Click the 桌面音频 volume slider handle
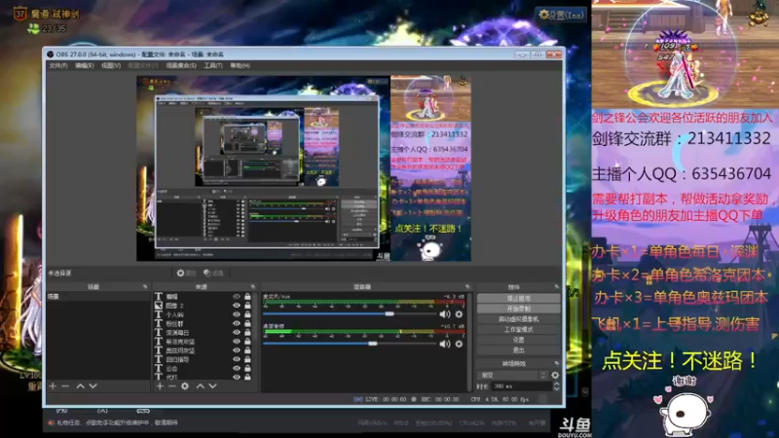Viewport: 779px width, 438px height. 373,344
